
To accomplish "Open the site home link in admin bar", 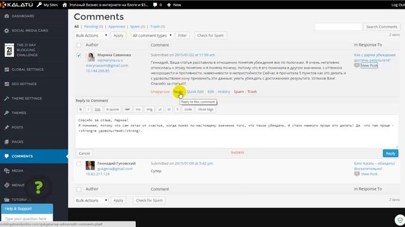I will [x=106, y=4].
